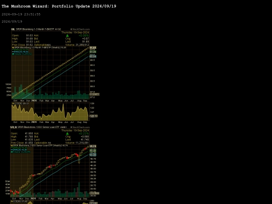Click the BIL chart header title text
This screenshot has width=272, height=204.
36,29
